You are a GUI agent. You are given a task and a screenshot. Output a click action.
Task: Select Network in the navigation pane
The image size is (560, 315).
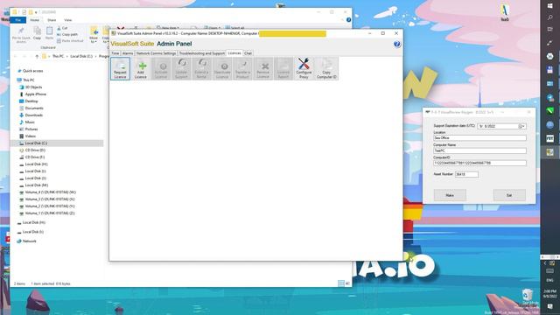(x=29, y=241)
